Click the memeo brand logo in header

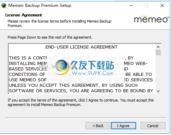pos(152,19)
